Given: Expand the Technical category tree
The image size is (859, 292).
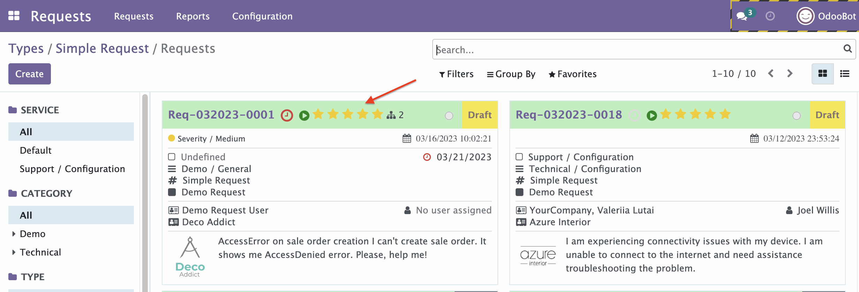Looking at the screenshot, I should point(14,252).
